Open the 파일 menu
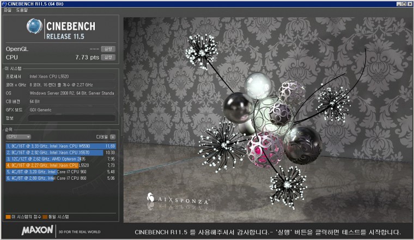The image size is (414, 240). pos(8,10)
